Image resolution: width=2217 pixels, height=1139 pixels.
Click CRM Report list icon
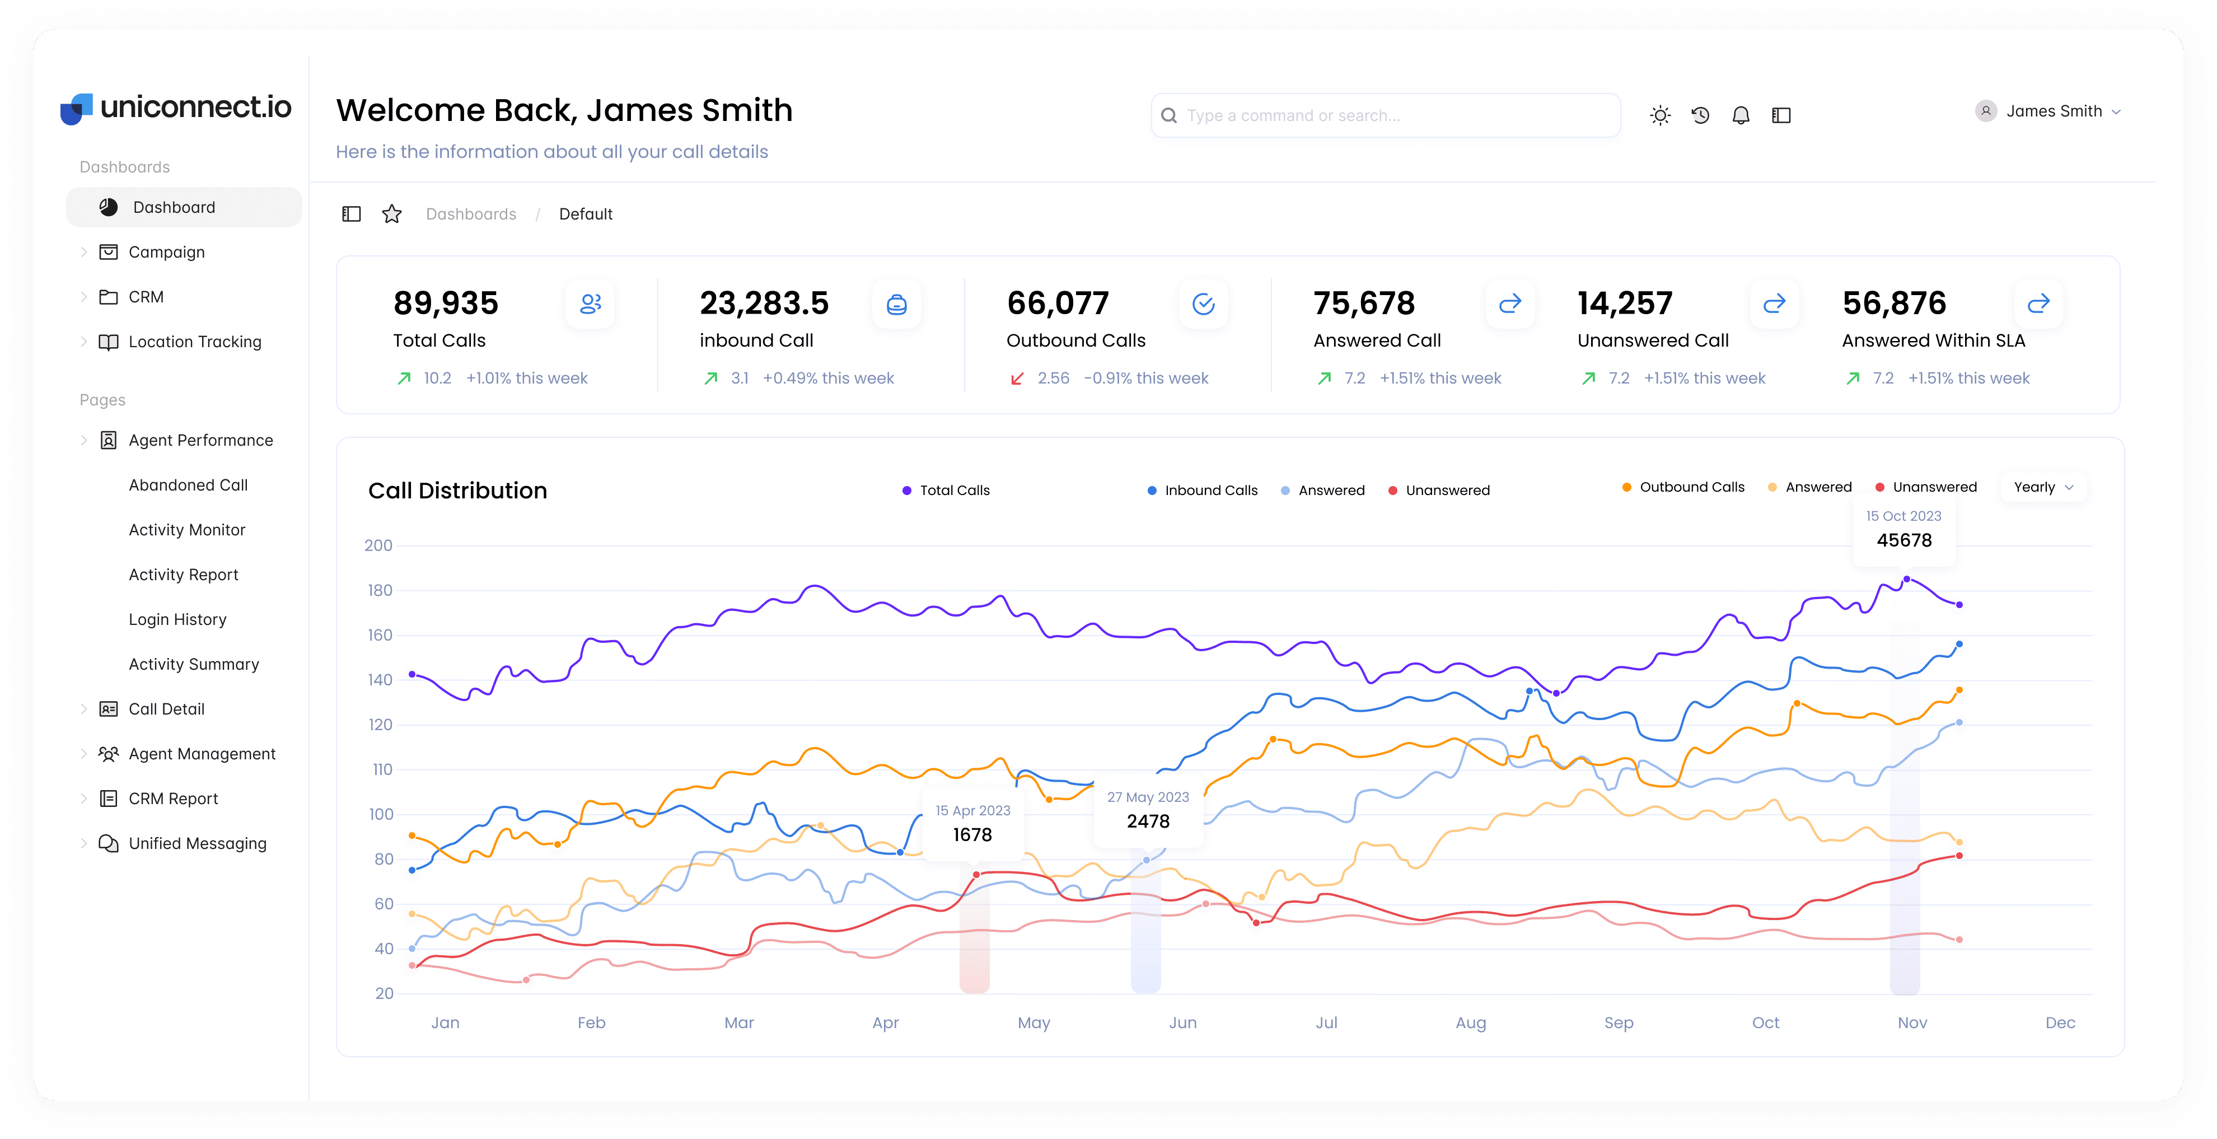(109, 798)
